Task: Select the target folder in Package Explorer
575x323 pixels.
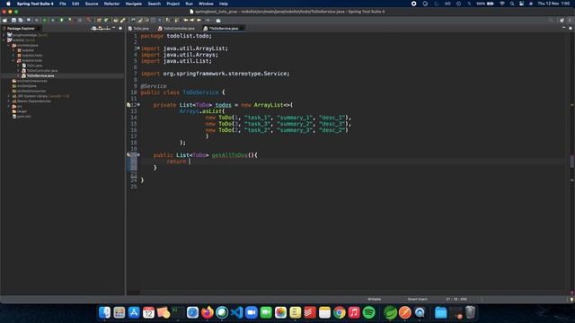Action: coord(22,111)
